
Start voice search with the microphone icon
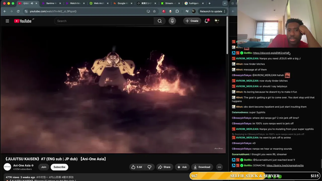(x=172, y=21)
